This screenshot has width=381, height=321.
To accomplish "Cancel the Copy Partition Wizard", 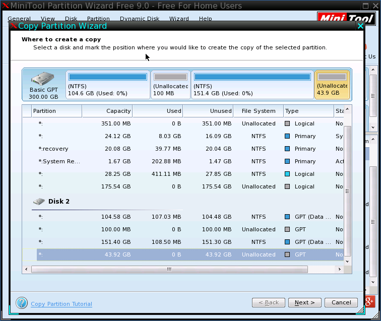I will tap(341, 302).
